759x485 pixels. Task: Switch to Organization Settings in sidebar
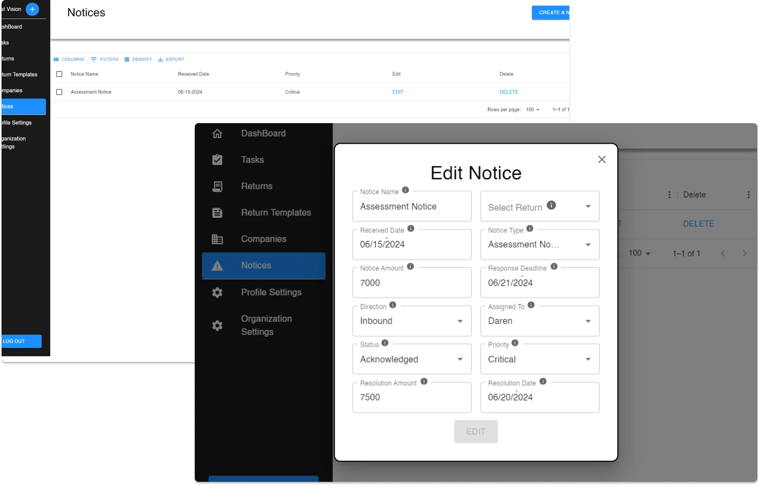217,325
